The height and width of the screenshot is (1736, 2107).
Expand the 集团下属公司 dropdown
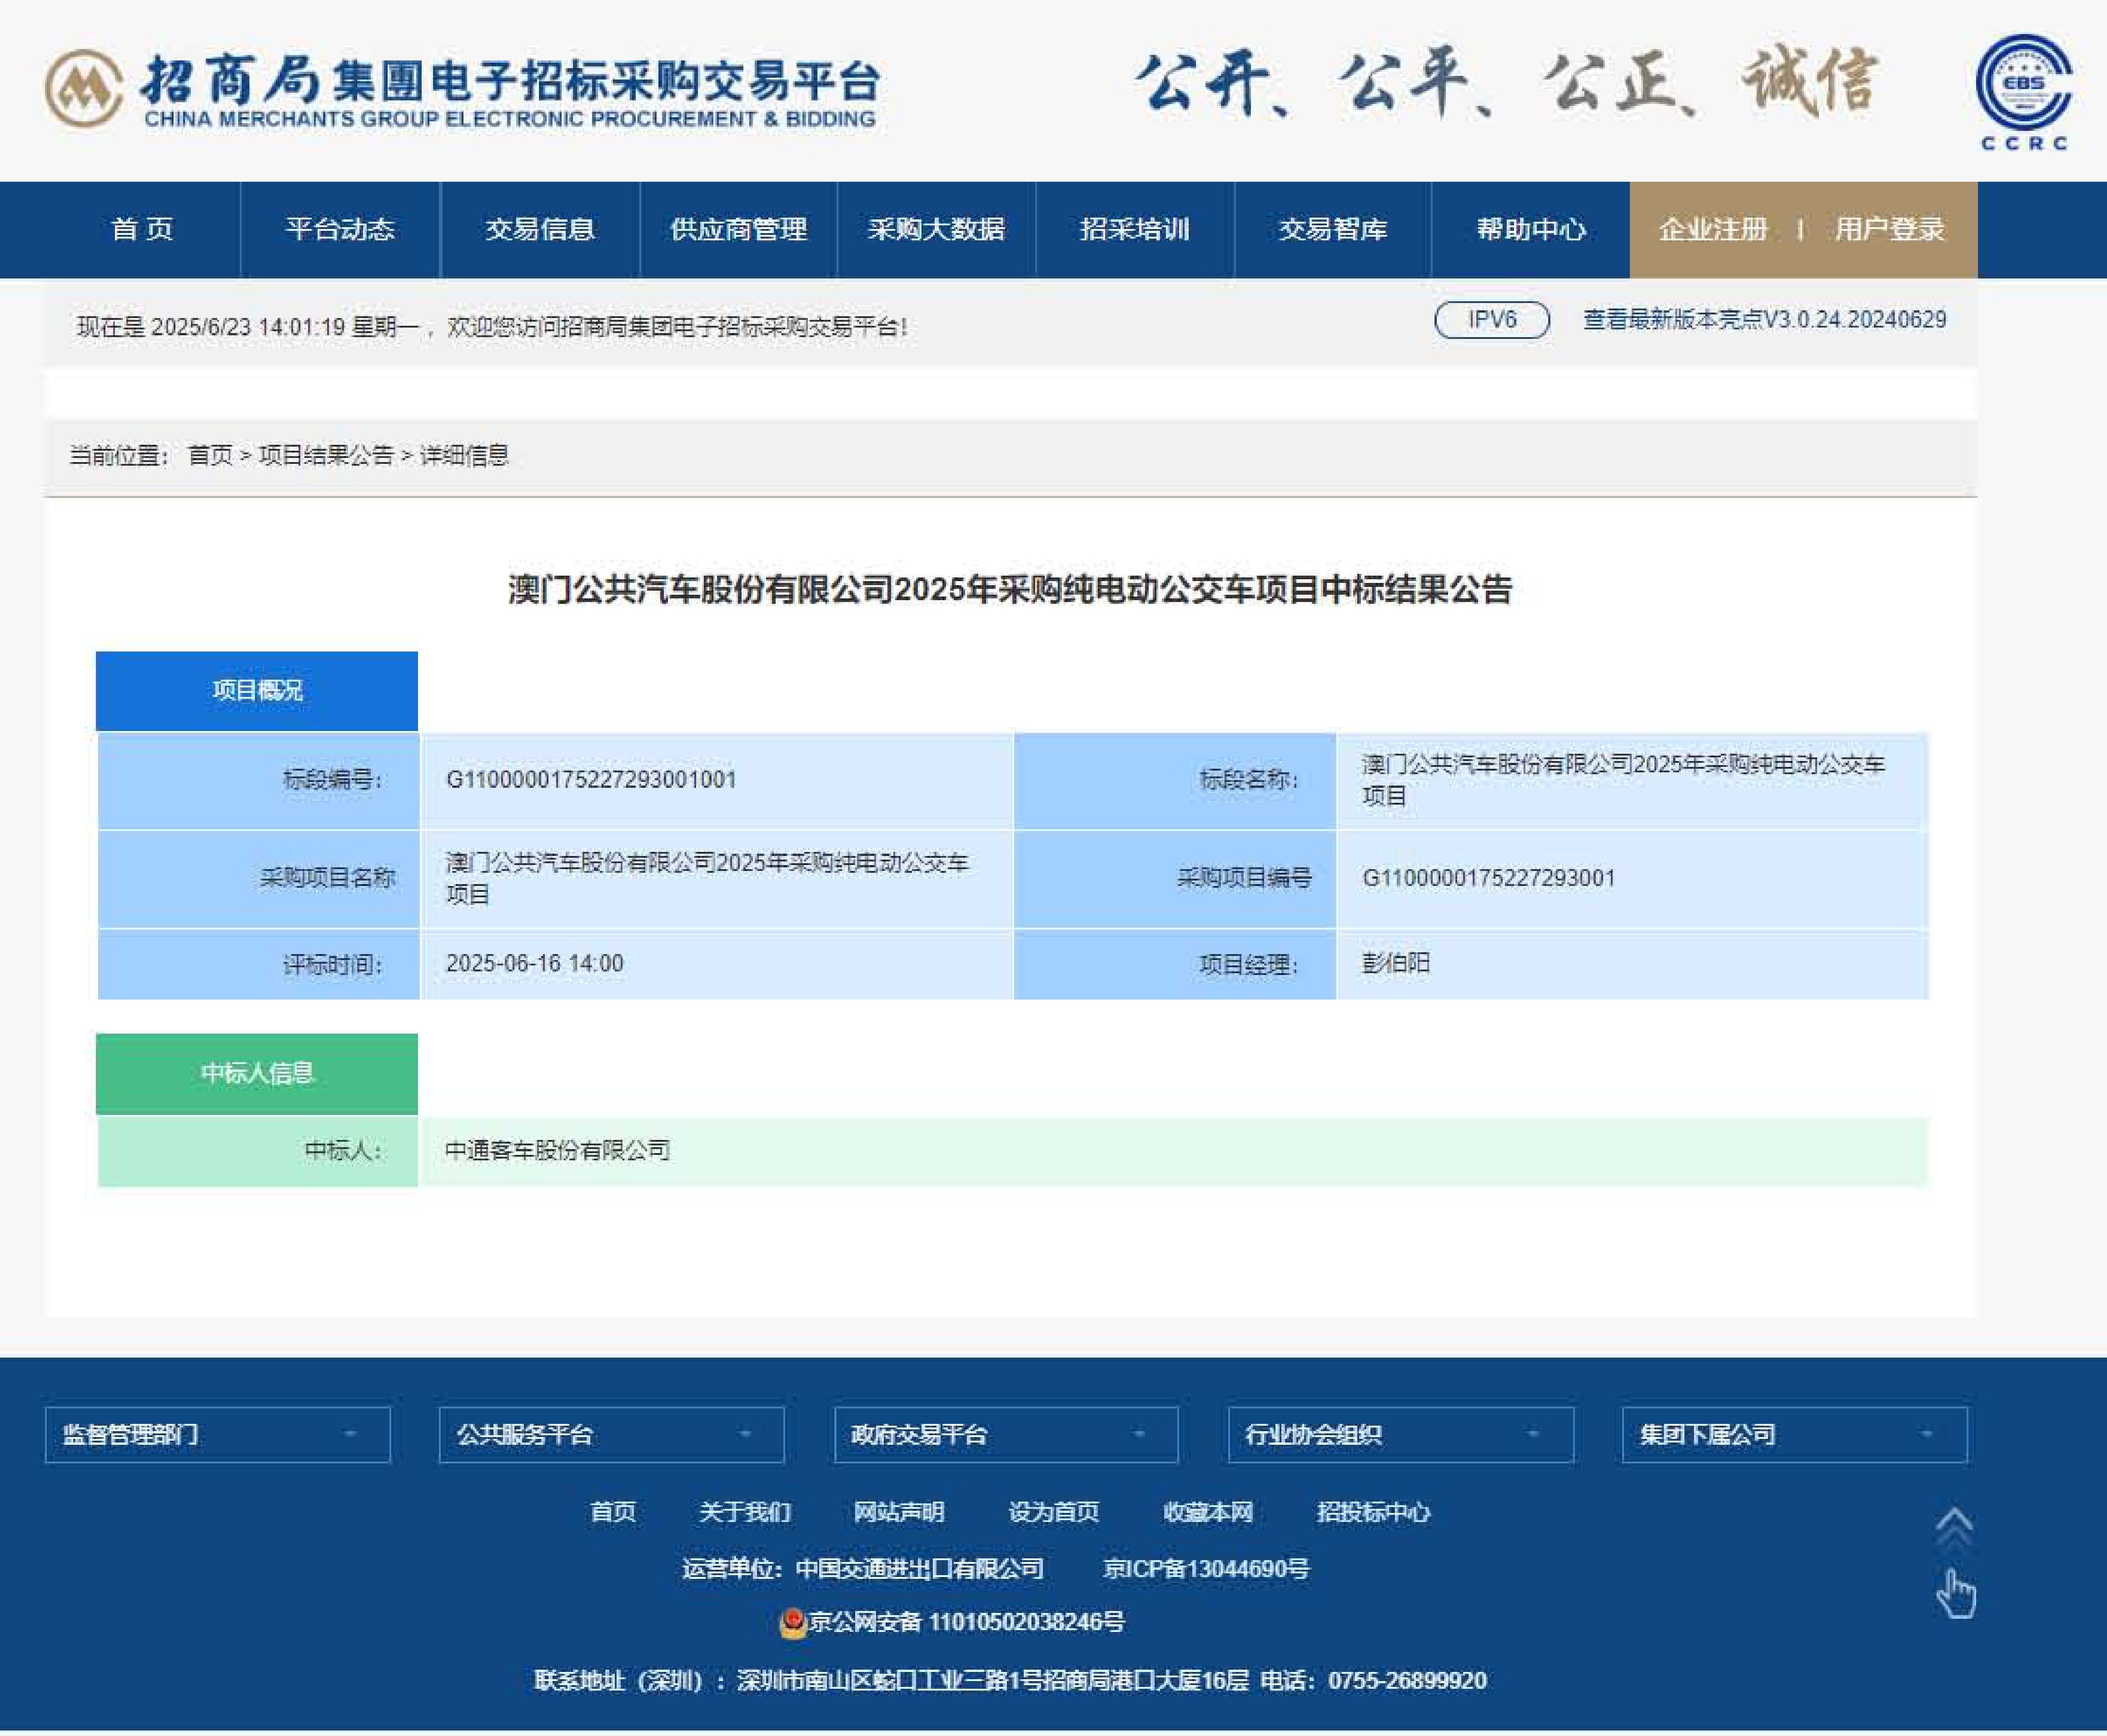tap(1794, 1435)
